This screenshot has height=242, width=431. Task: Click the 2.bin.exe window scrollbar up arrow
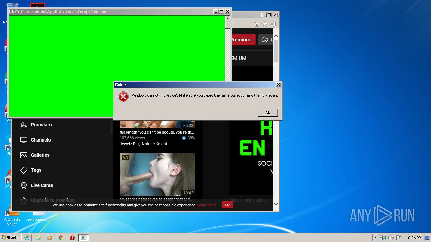(x=228, y=18)
